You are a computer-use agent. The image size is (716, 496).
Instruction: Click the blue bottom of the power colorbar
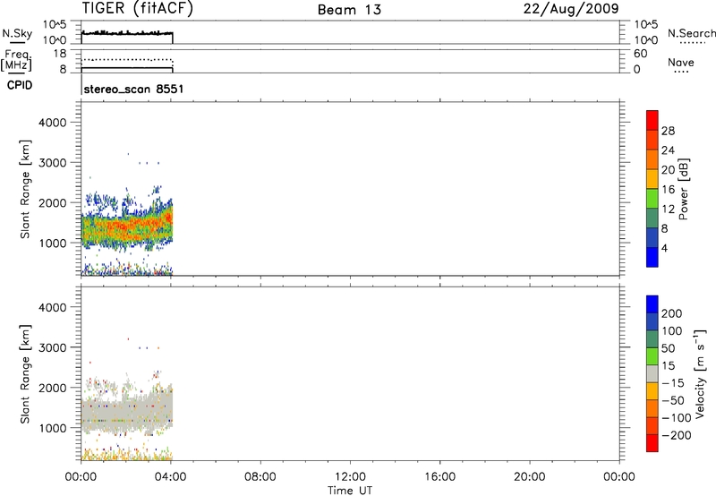point(652,257)
